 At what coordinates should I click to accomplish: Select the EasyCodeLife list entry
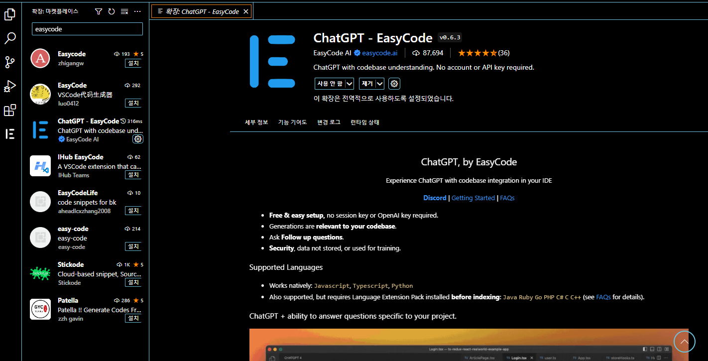(86, 202)
